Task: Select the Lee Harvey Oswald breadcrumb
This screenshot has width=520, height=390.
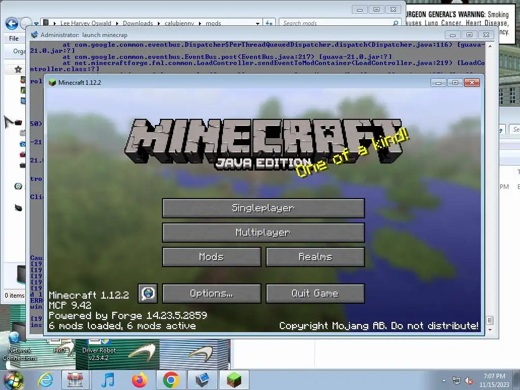Action: (85, 23)
